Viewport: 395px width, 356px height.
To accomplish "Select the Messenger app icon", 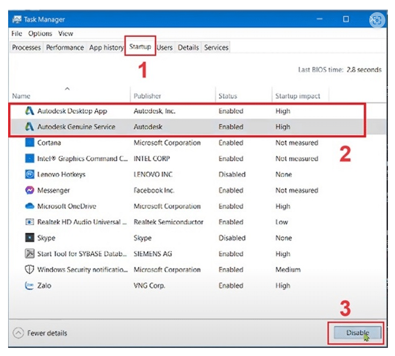I will point(29,190).
